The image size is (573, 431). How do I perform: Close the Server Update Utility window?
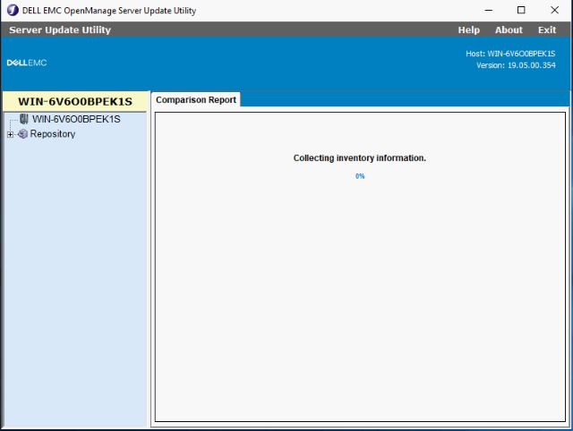pyautogui.click(x=554, y=10)
